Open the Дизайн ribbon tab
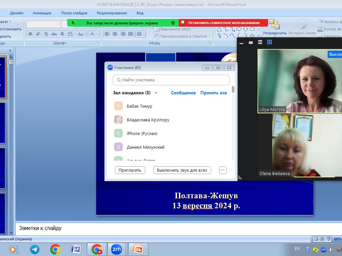This screenshot has width=342, height=256. pos(17,13)
